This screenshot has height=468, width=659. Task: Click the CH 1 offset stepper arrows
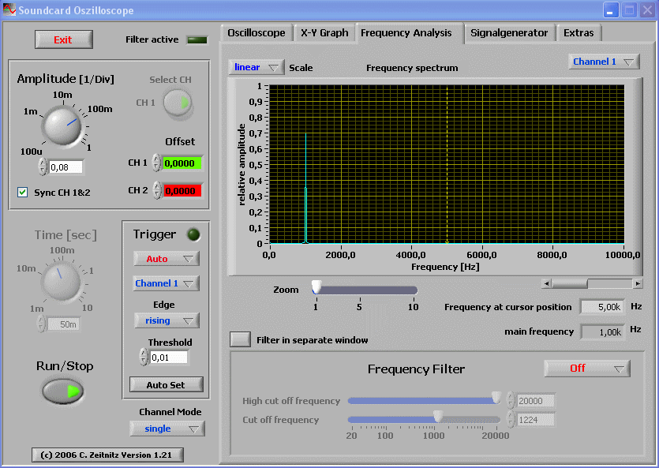[156, 163]
